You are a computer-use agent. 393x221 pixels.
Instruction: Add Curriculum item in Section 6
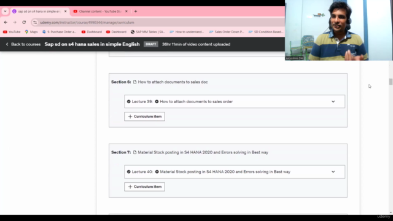145,116
